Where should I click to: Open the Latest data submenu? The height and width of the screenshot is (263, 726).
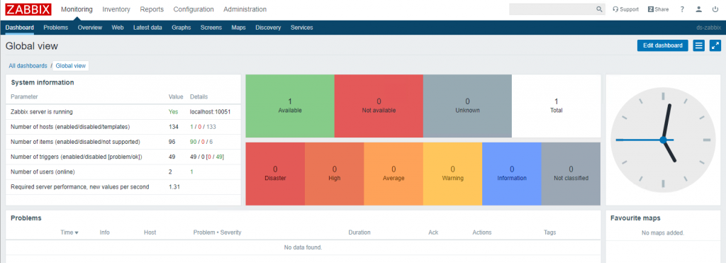(147, 28)
